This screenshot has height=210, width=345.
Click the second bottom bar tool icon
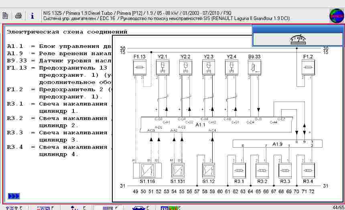(x=43, y=208)
